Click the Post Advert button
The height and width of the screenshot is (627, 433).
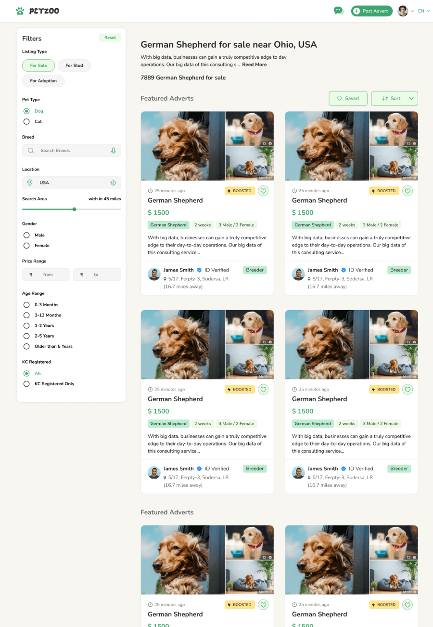click(x=372, y=11)
